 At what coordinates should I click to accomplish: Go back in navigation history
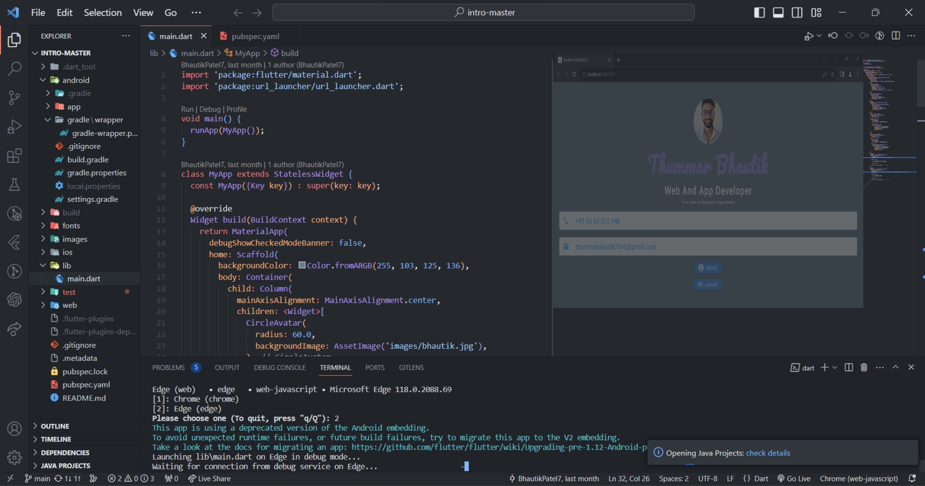pos(238,13)
